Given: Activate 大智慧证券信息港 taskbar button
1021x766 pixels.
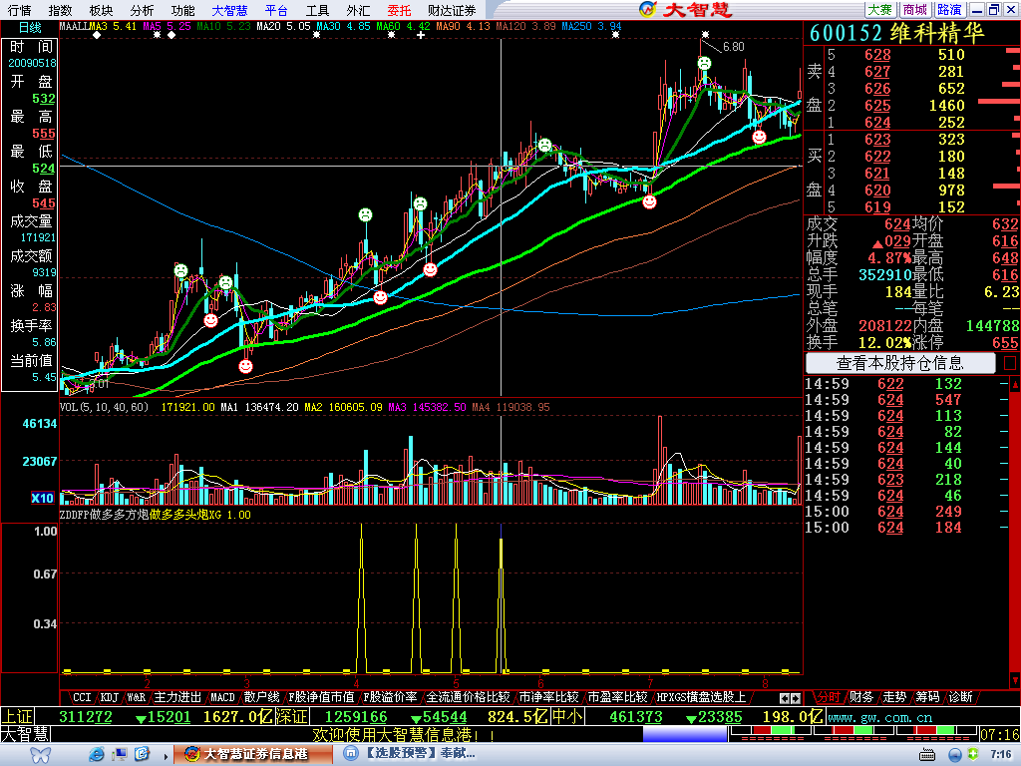Looking at the screenshot, I should [253, 754].
